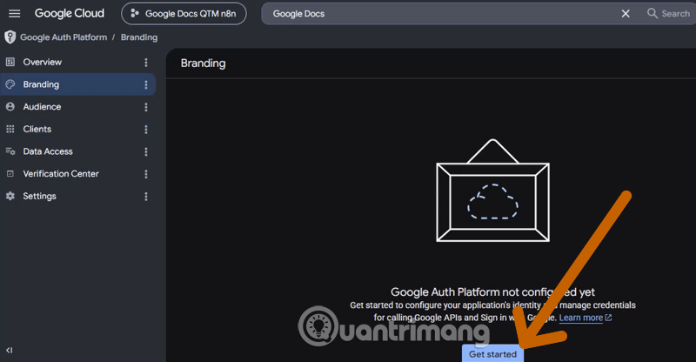696x362 pixels.
Task: Open the Google Docs QTM n8n project picker
Action: click(x=184, y=14)
